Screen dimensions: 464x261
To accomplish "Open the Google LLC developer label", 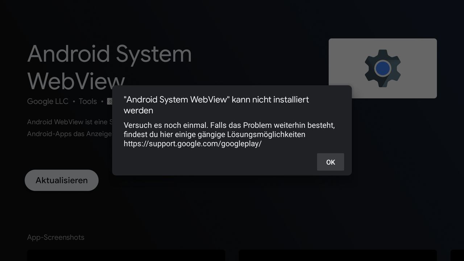I will tap(47, 101).
